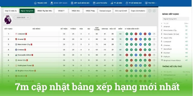Click the sidebar Ngoại hạng Anh field
The image size is (193, 96).
click(176, 19)
